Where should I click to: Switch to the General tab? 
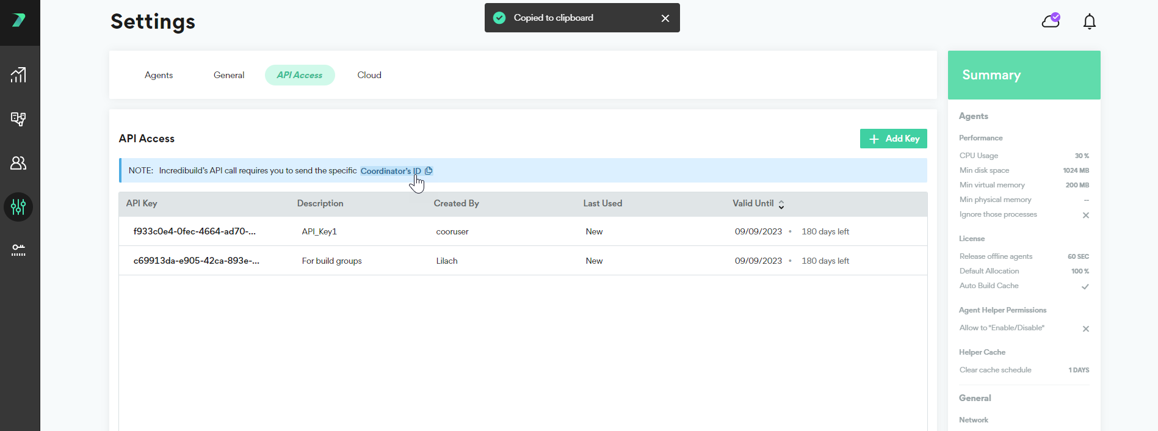(229, 75)
